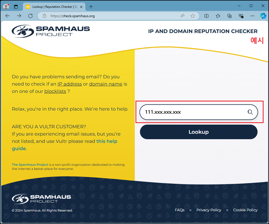Open Browser essentials heart icon
The image size is (269, 224).
click(x=241, y=16)
